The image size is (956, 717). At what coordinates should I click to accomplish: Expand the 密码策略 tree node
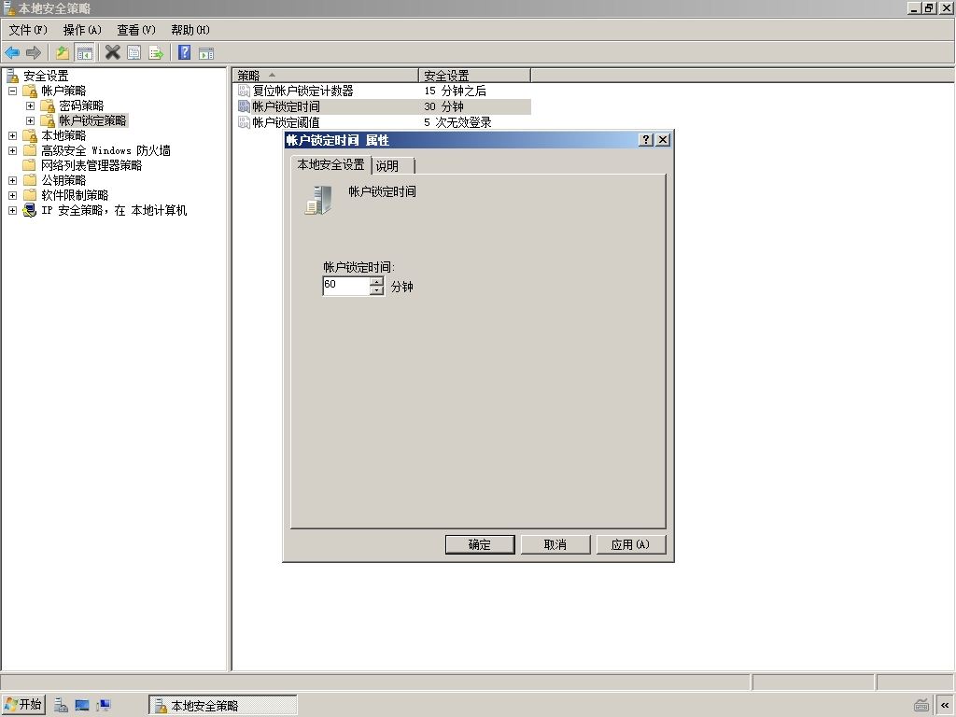(30, 105)
